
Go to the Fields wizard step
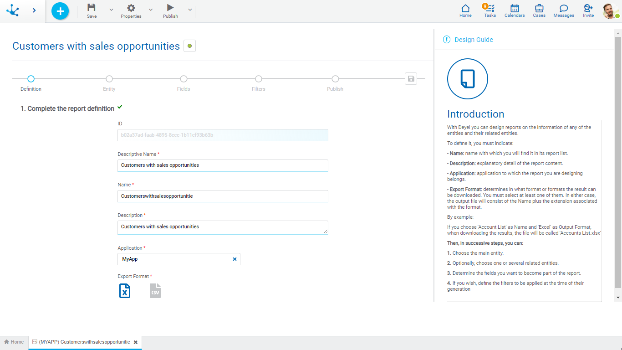coord(184,79)
